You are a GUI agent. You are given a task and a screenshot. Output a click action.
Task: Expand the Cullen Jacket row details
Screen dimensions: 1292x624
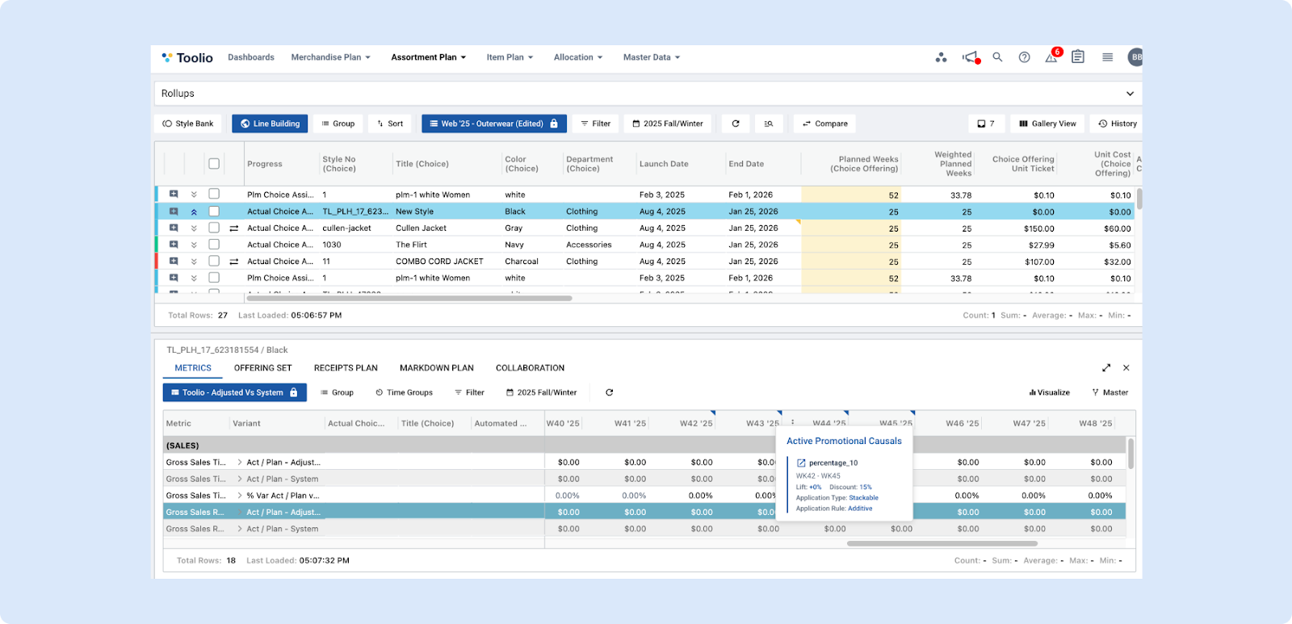click(194, 228)
